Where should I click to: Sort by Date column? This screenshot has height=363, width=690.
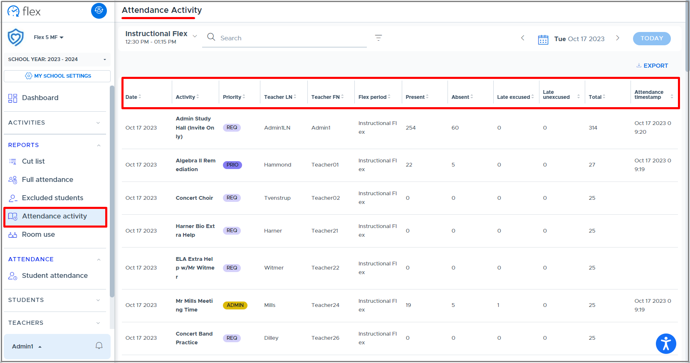click(140, 97)
